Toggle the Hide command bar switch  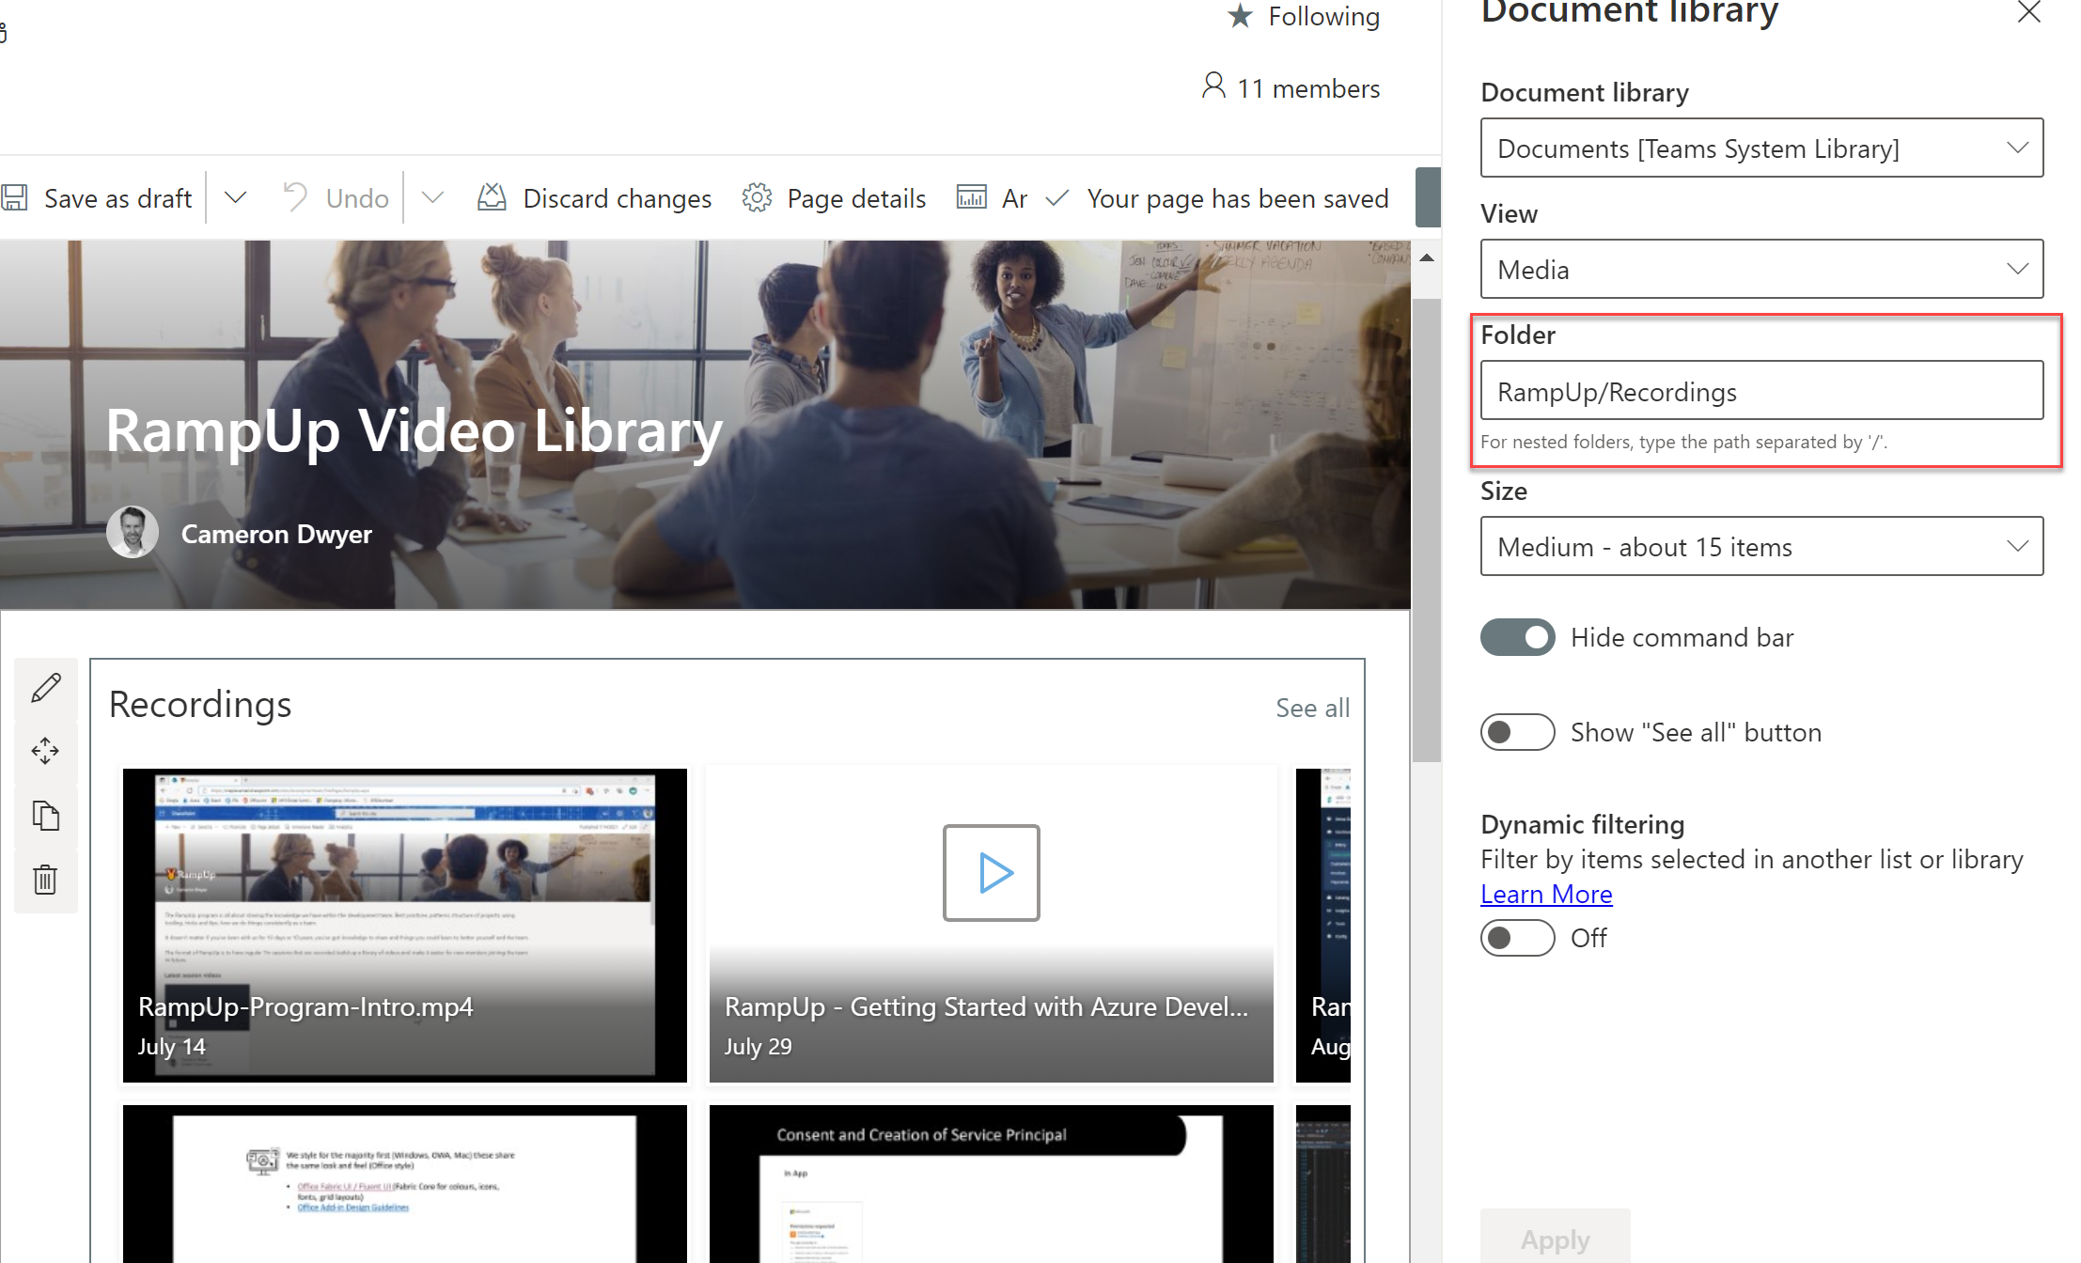click(1517, 637)
